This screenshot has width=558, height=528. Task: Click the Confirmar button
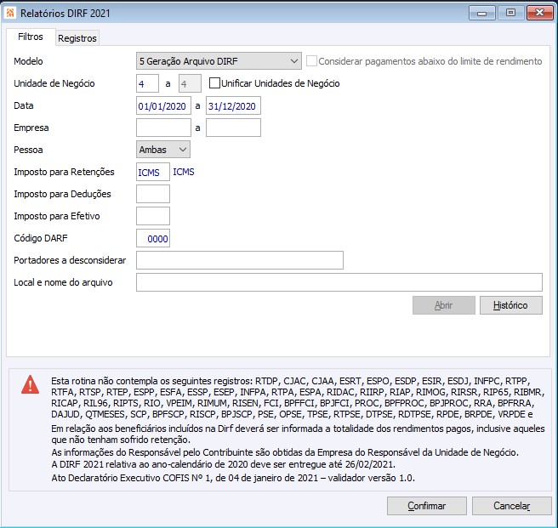427,506
